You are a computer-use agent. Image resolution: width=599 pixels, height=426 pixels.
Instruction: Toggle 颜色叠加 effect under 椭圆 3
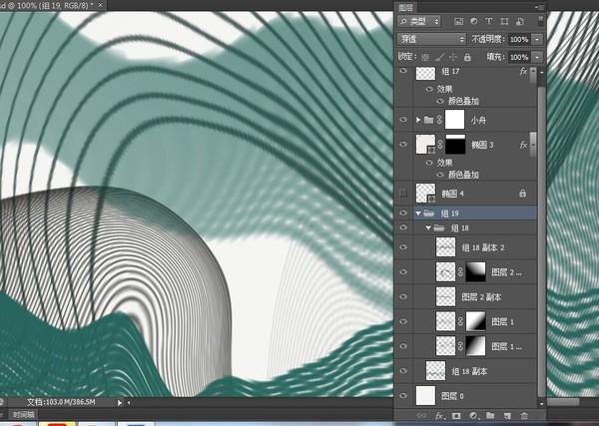440,175
